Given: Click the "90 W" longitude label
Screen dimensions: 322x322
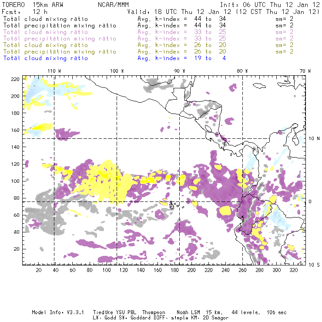Looking at the screenshot, I should (x=180, y=71).
